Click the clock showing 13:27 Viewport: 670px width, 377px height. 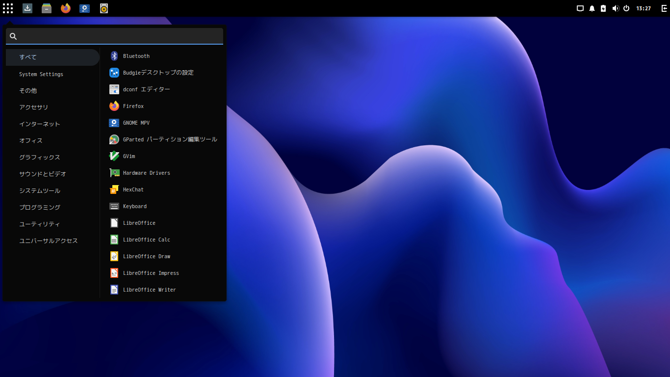[x=643, y=8]
